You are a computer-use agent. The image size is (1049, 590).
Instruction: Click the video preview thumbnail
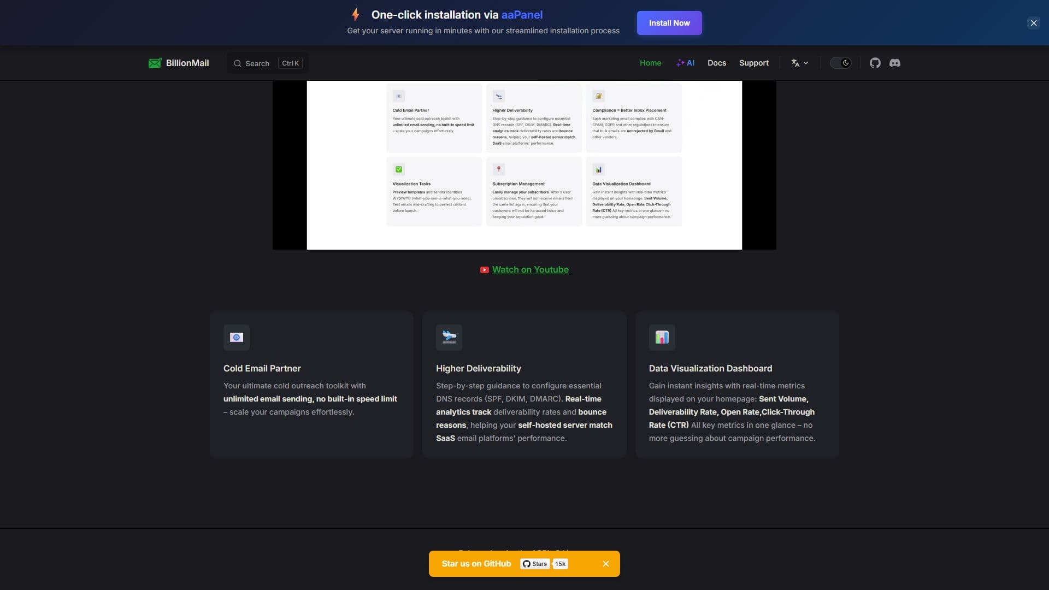tap(524, 165)
